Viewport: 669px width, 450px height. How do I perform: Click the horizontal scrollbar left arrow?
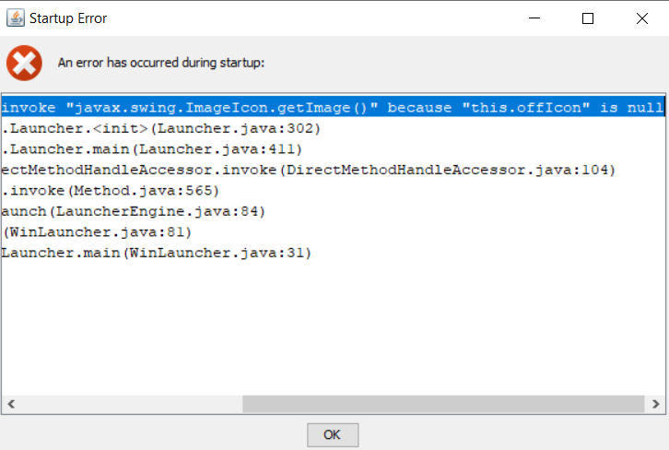click(11, 404)
